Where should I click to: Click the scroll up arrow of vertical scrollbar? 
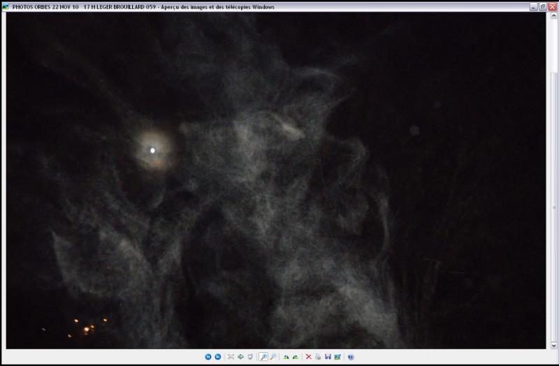tap(553, 15)
